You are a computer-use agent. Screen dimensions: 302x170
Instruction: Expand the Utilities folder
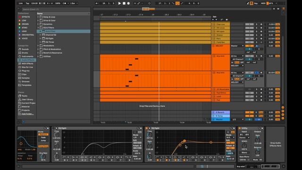38,57
